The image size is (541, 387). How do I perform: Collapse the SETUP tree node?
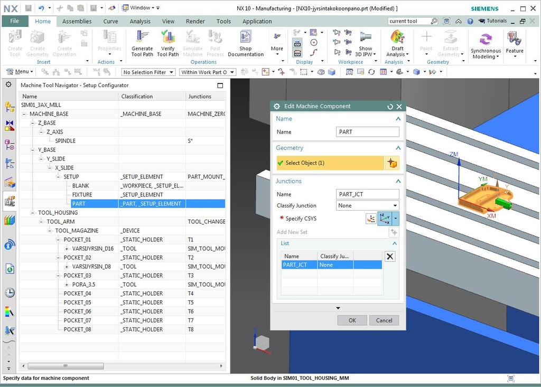pyautogui.click(x=58, y=176)
